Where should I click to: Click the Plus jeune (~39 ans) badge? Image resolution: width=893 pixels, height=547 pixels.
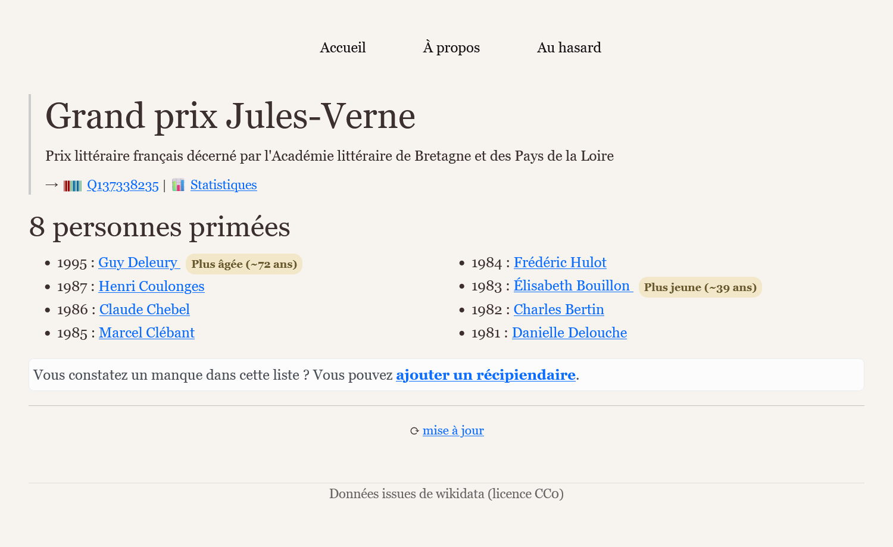pos(700,287)
